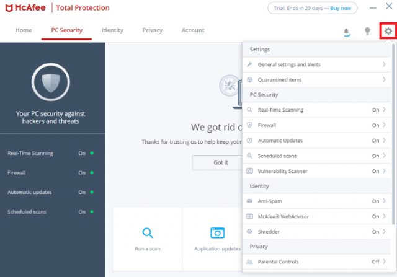The height and width of the screenshot is (277, 397).
Task: Click Anti-Spam On status
Action: 375,201
